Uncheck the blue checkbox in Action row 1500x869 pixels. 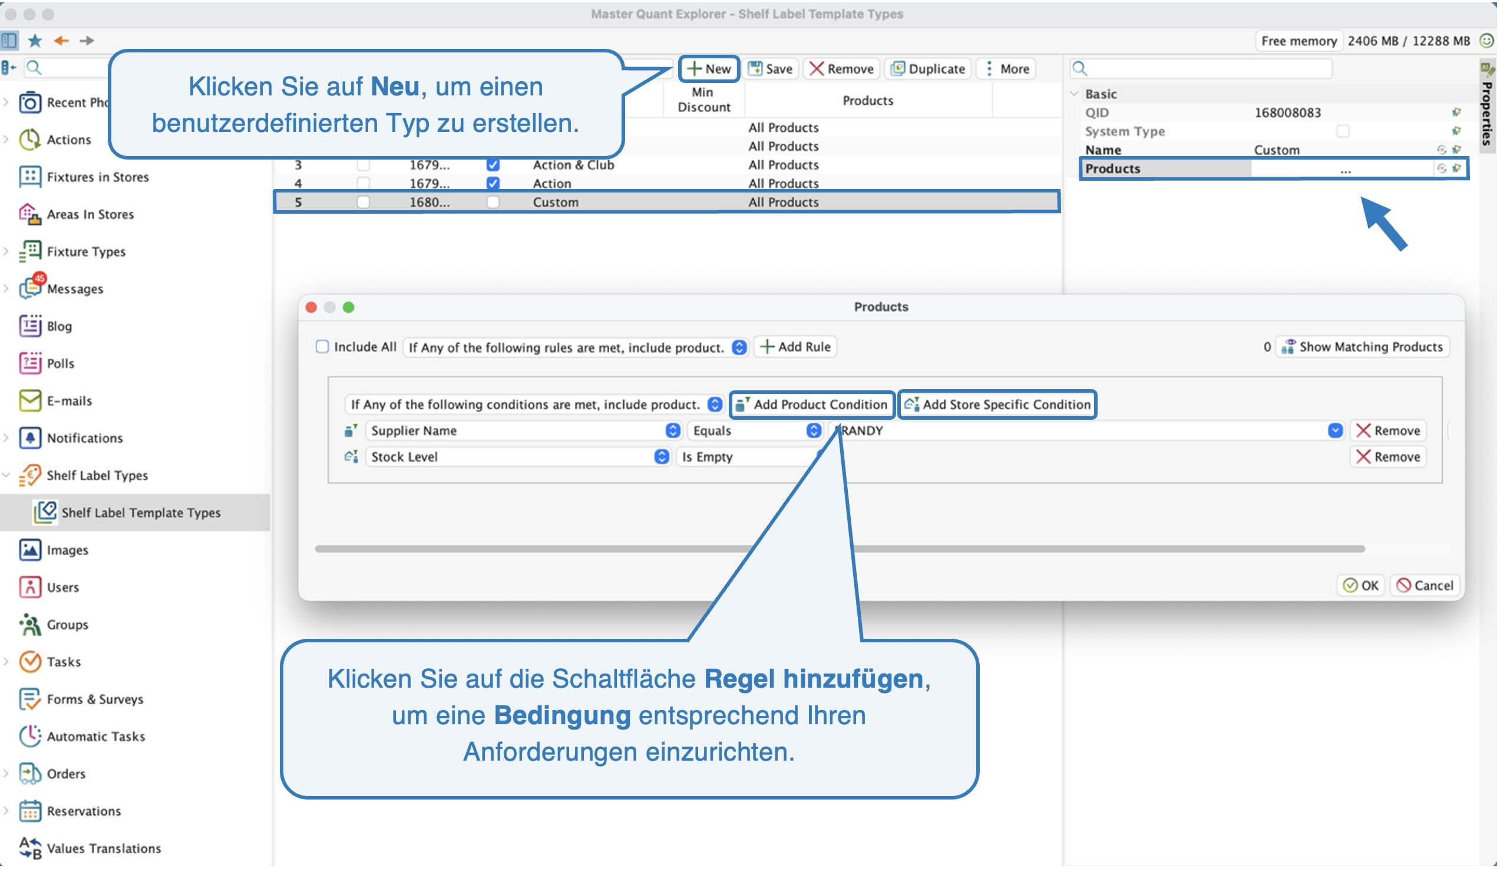pyautogui.click(x=494, y=183)
